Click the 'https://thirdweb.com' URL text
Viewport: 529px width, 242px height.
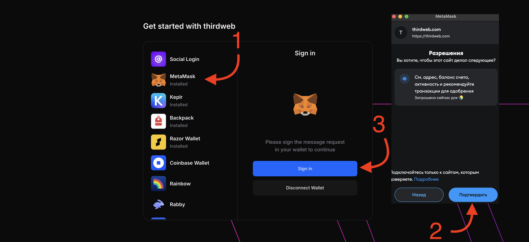coord(431,36)
